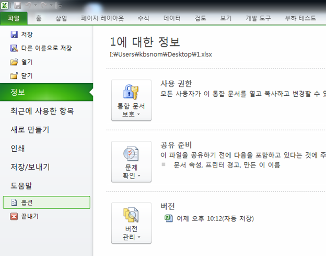This screenshot has height=256, width=326.
Task: Click the magnifier 버전 관리 icon
Action: point(131,215)
